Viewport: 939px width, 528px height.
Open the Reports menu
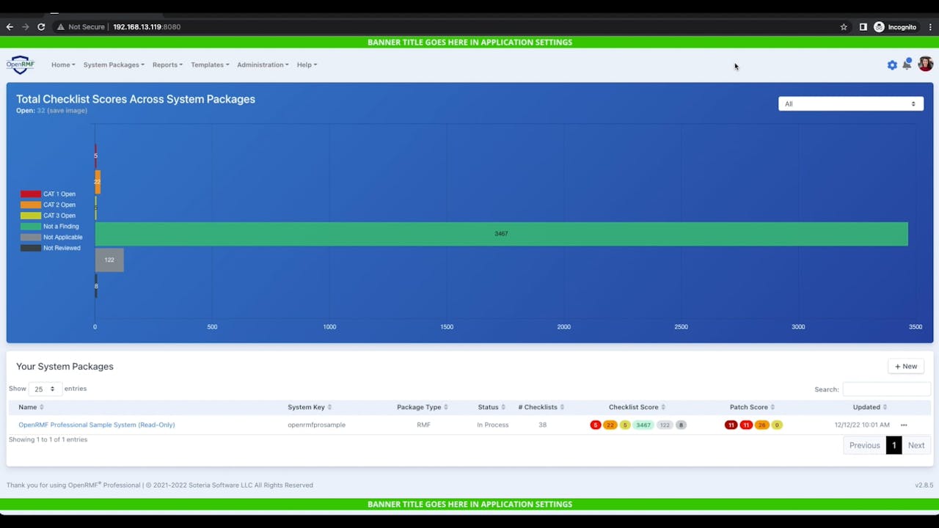pyautogui.click(x=167, y=65)
